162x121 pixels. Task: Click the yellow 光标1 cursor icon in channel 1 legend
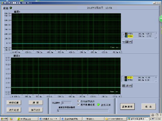(x=126, y=34)
